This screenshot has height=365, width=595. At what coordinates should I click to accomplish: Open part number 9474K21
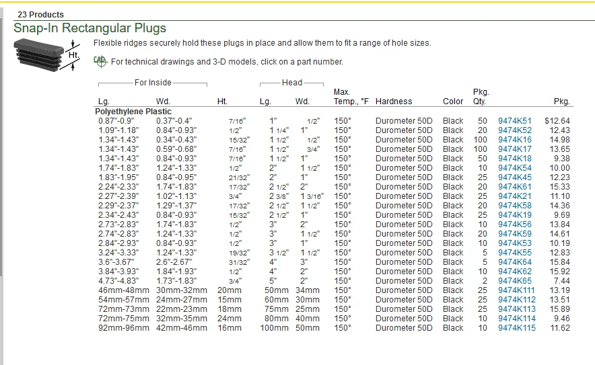[514, 196]
